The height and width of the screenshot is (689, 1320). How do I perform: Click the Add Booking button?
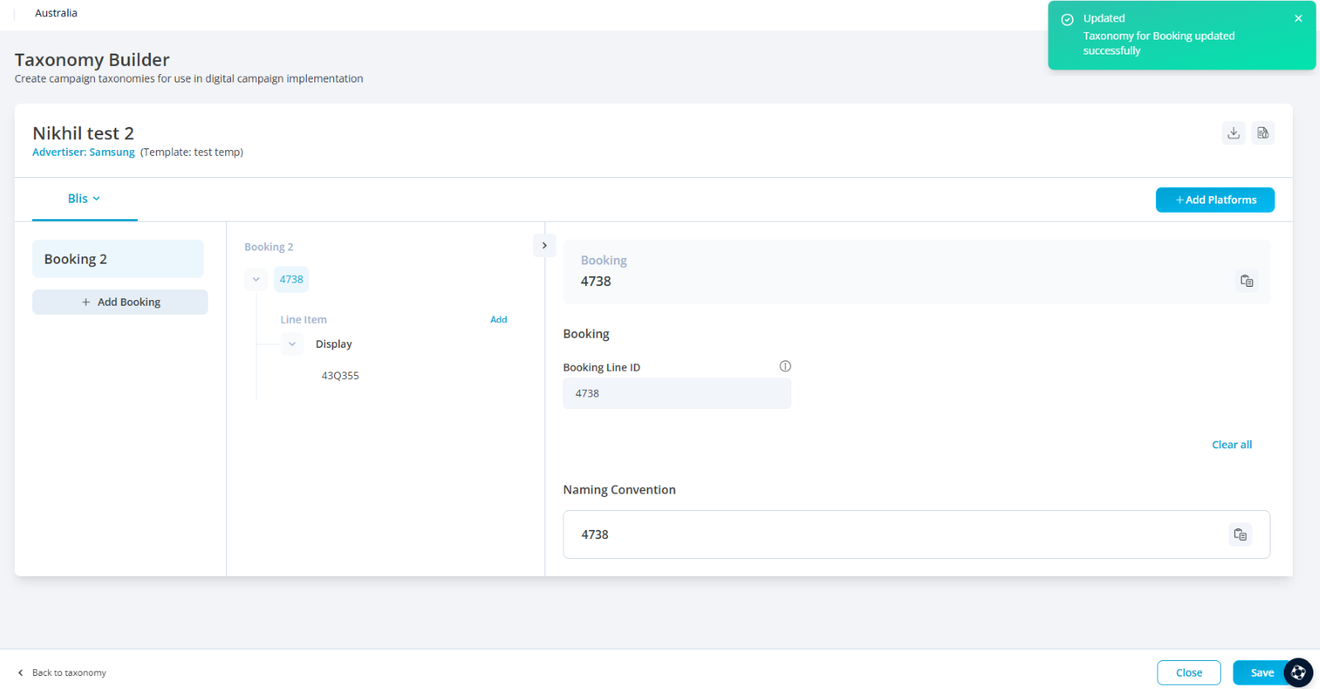120,302
